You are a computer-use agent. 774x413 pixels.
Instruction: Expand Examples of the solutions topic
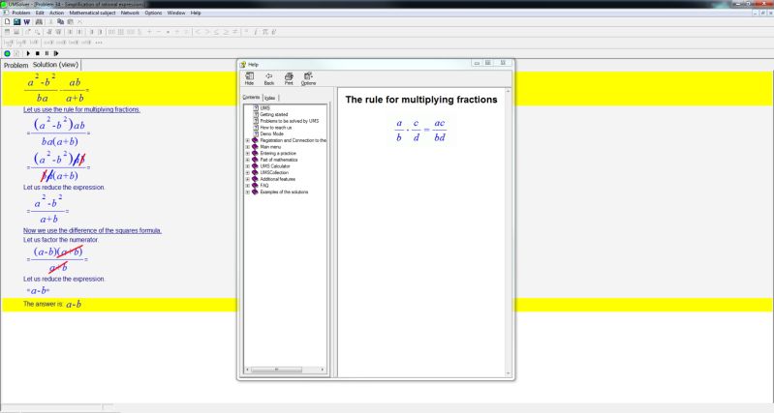(248, 192)
